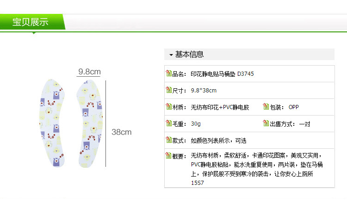Click the icon beside 尺寸 label
This screenshot has width=347, height=208.
click(x=168, y=90)
